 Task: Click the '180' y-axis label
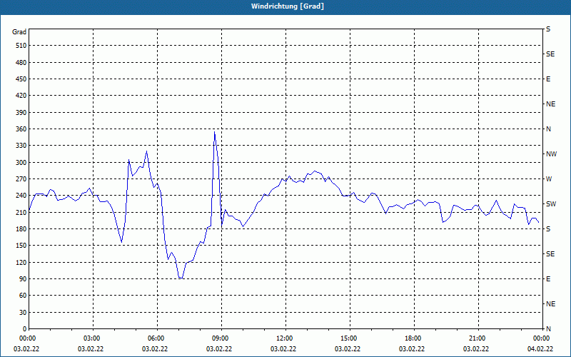tap(21, 229)
